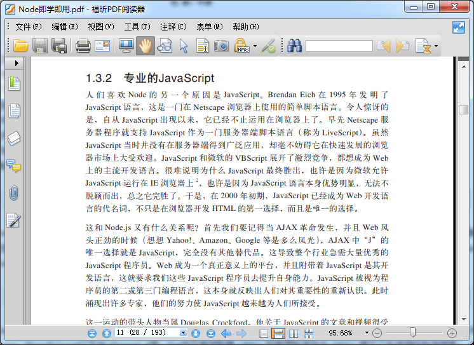Open search options dropdown arrow
Image resolution: width=474 pixels, height=345 pixels.
[x=436, y=46]
